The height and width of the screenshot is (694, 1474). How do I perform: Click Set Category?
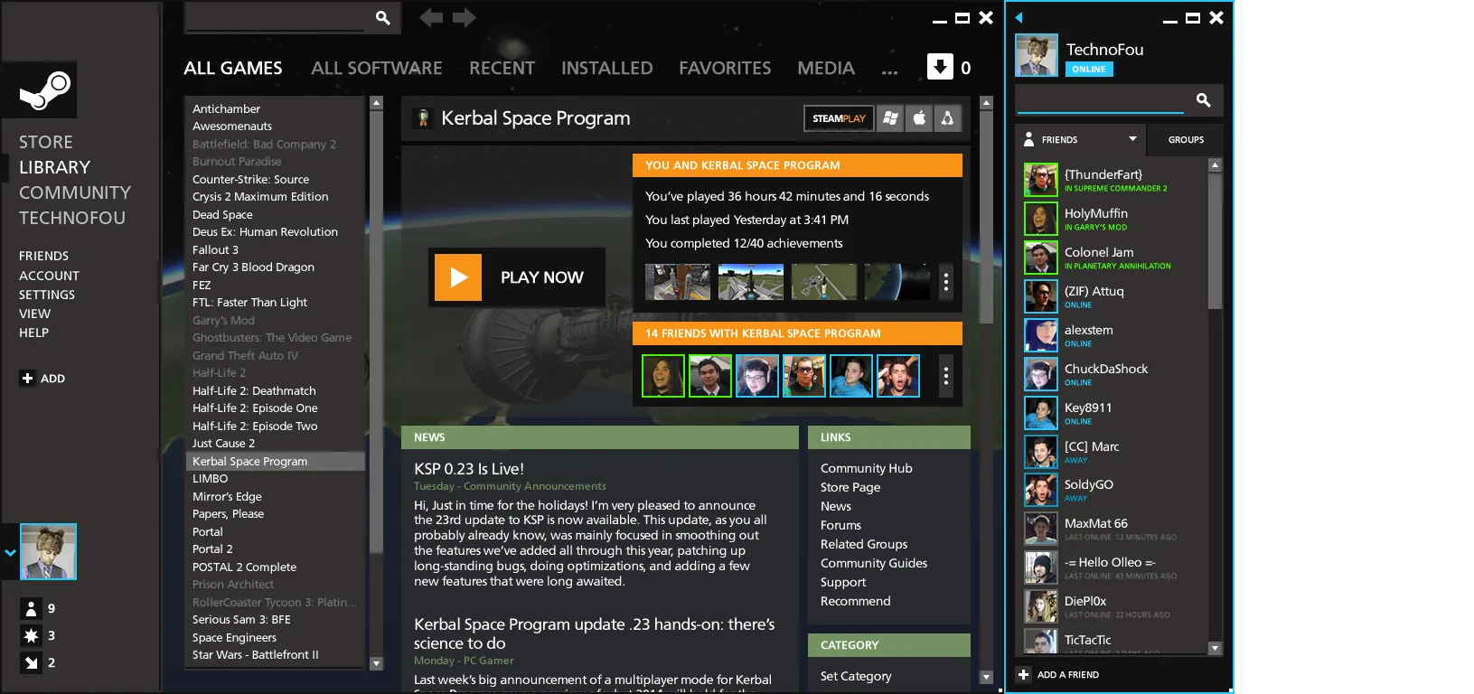click(x=856, y=676)
